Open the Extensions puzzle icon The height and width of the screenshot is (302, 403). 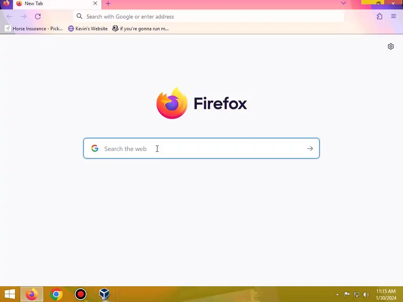click(x=379, y=17)
